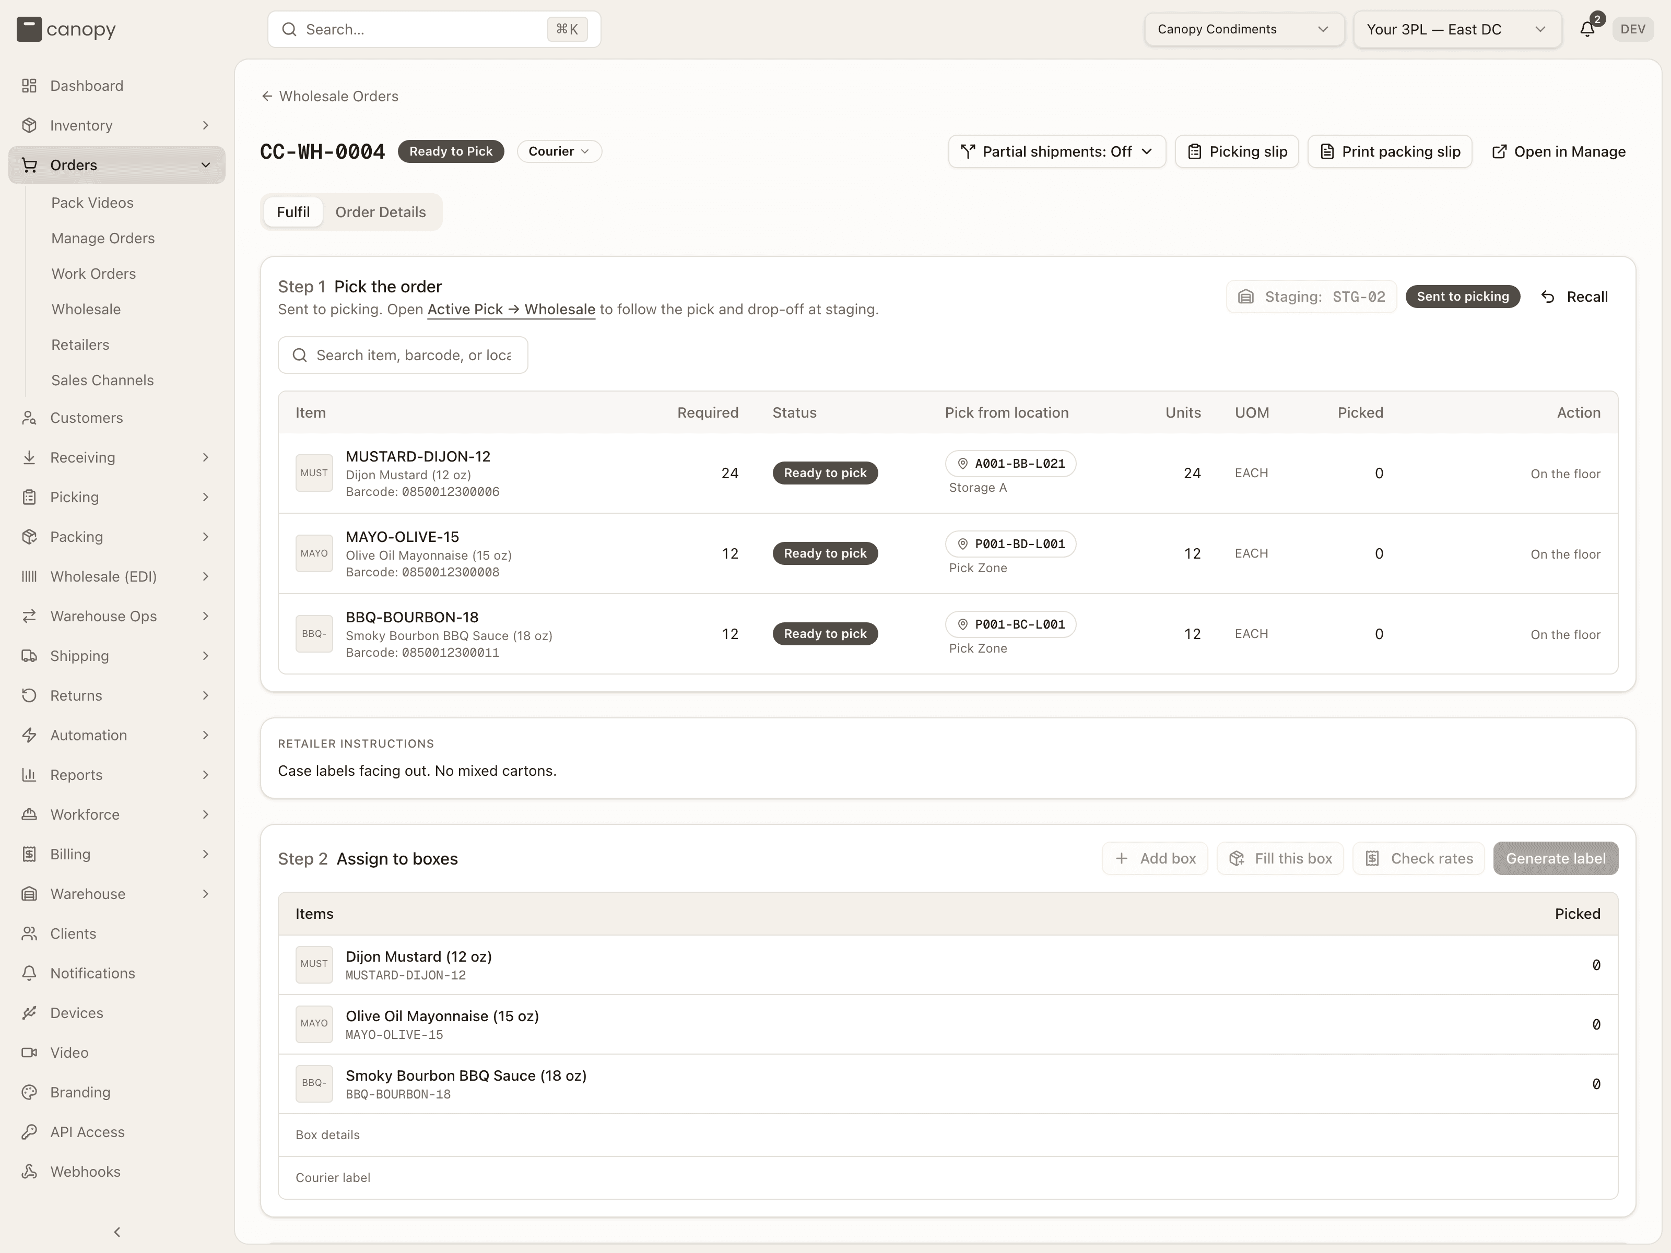Open Sales Channels in sidebar
1671x1253 pixels.
pos(103,380)
